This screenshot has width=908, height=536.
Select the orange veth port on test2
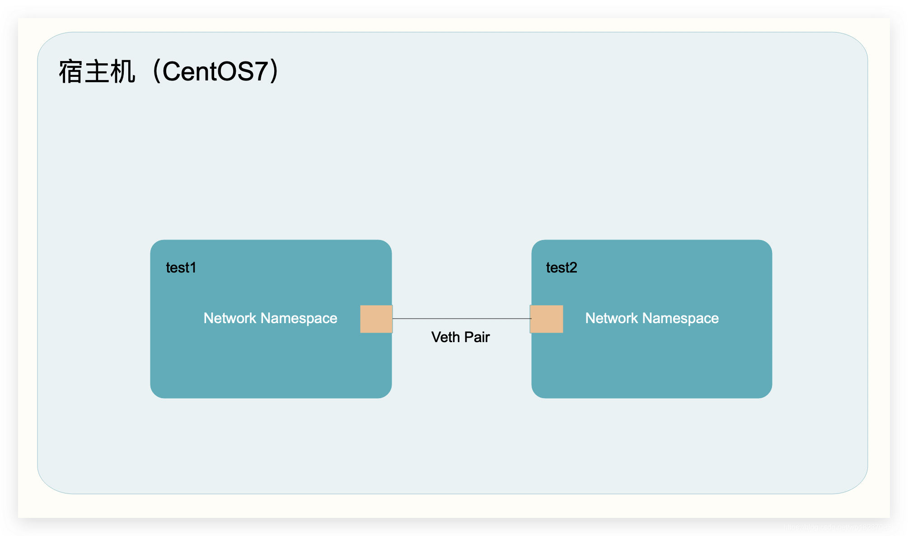(547, 319)
